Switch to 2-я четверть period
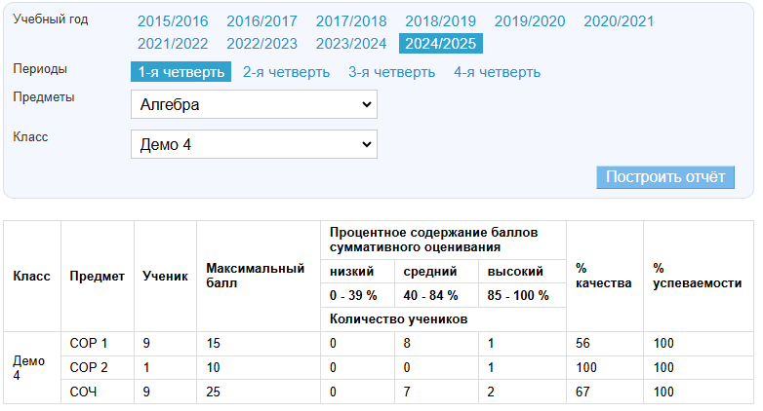This screenshot has height=411, width=763. pos(286,72)
